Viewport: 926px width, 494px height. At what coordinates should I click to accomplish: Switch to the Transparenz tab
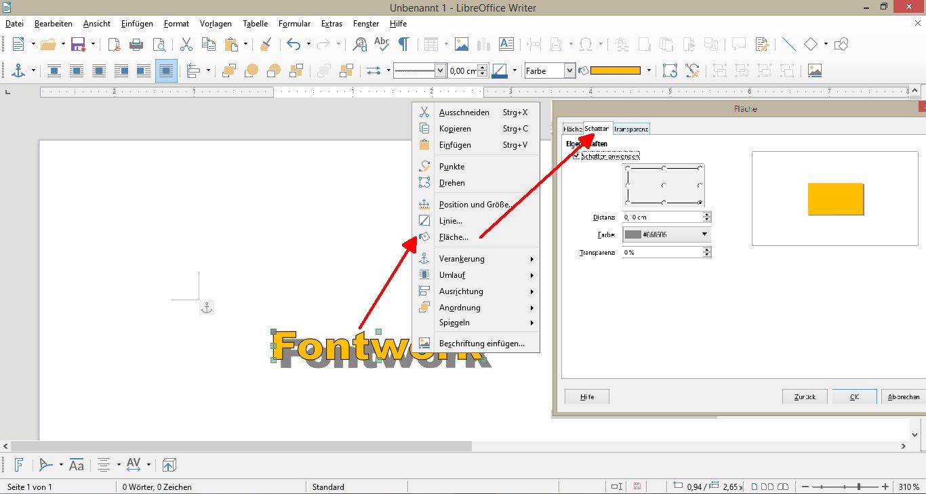[x=631, y=129]
